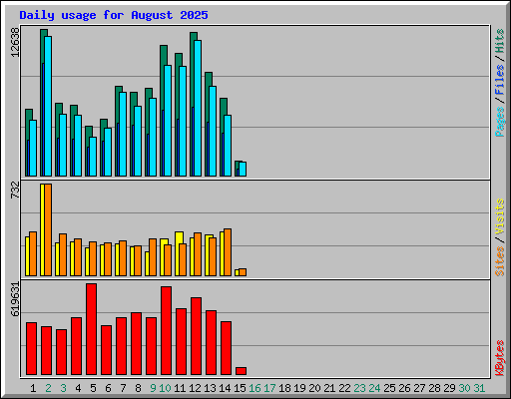
Task: Click the cyan files bar for day 10
Action: tap(168, 121)
